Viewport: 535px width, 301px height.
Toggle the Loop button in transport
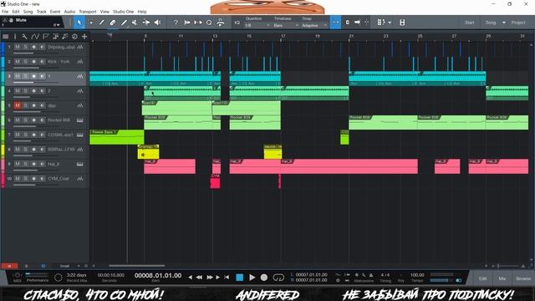tap(278, 278)
